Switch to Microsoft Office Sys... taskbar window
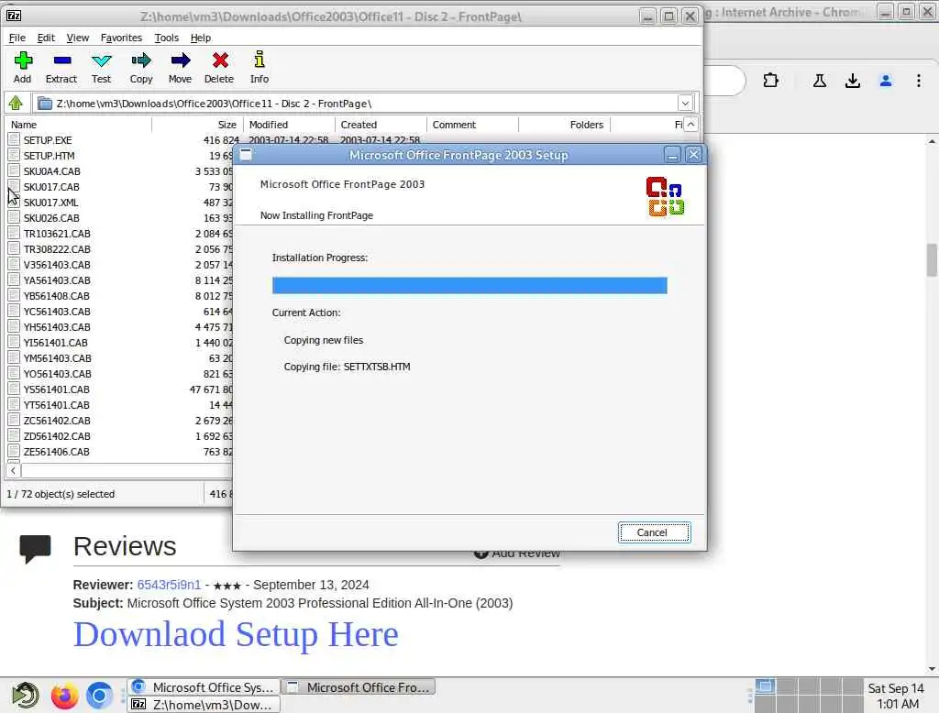 (204, 686)
